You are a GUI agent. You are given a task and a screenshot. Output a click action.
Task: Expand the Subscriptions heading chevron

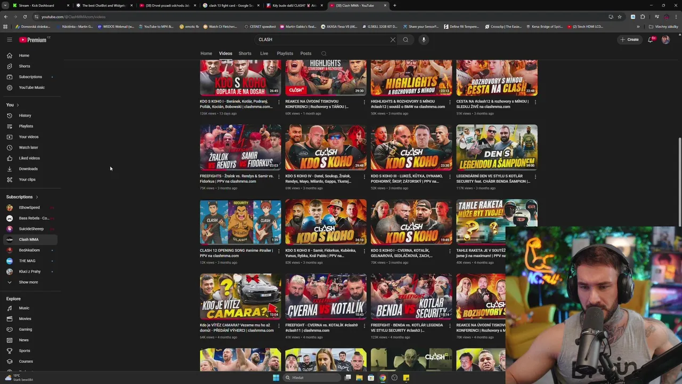tap(36, 197)
